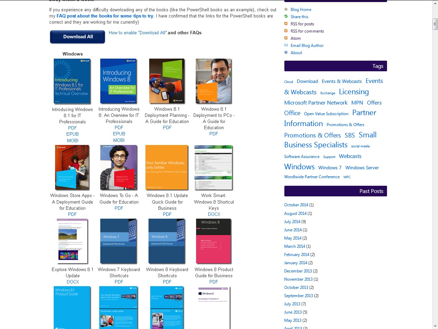Screen dimensions: 438x329
Task: Select the Licensing tag
Action: 354,92
